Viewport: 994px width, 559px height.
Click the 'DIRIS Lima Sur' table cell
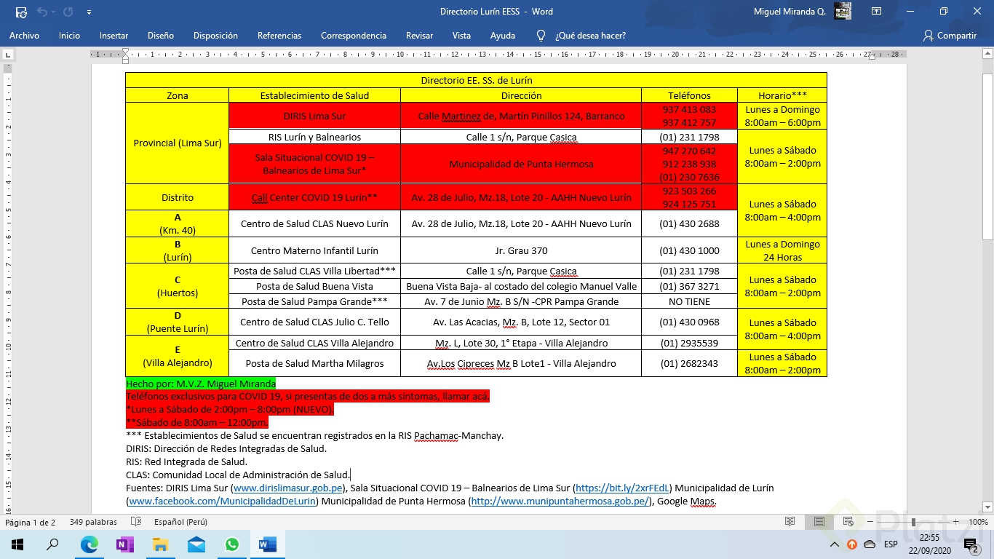click(x=314, y=116)
